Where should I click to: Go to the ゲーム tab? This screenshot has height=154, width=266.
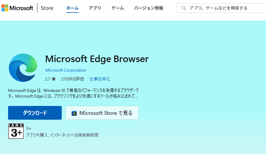tap(117, 8)
